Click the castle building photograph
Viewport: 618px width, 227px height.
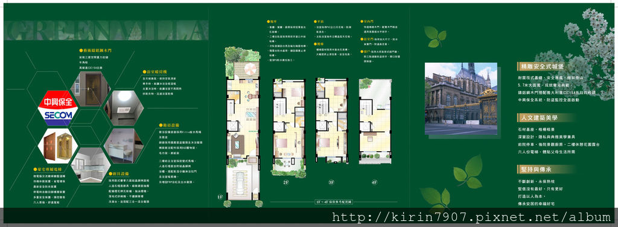click(460, 99)
